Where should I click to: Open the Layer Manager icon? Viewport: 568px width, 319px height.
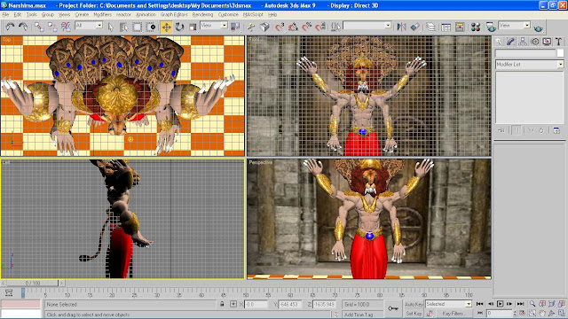430,27
